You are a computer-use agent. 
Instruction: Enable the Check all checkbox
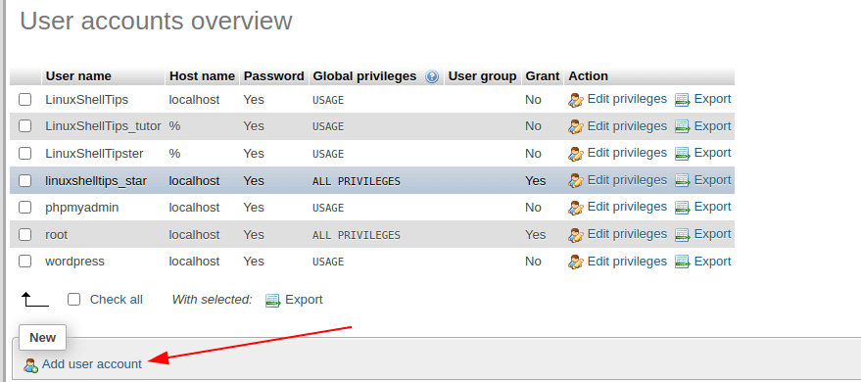coord(74,299)
